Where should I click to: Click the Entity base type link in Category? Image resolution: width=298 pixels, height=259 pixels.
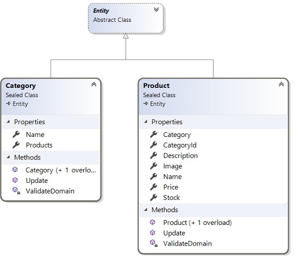[x=20, y=104]
